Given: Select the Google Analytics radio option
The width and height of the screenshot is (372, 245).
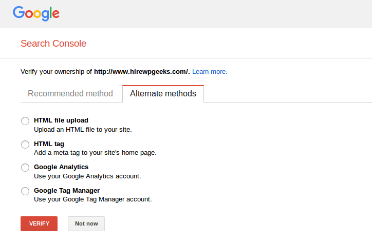Looking at the screenshot, I should point(25,168).
